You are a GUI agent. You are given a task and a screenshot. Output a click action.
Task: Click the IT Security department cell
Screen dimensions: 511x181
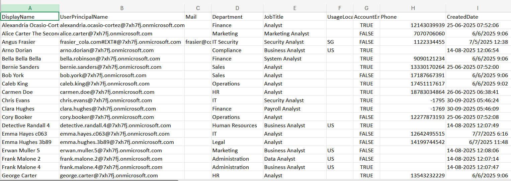coord(237,42)
